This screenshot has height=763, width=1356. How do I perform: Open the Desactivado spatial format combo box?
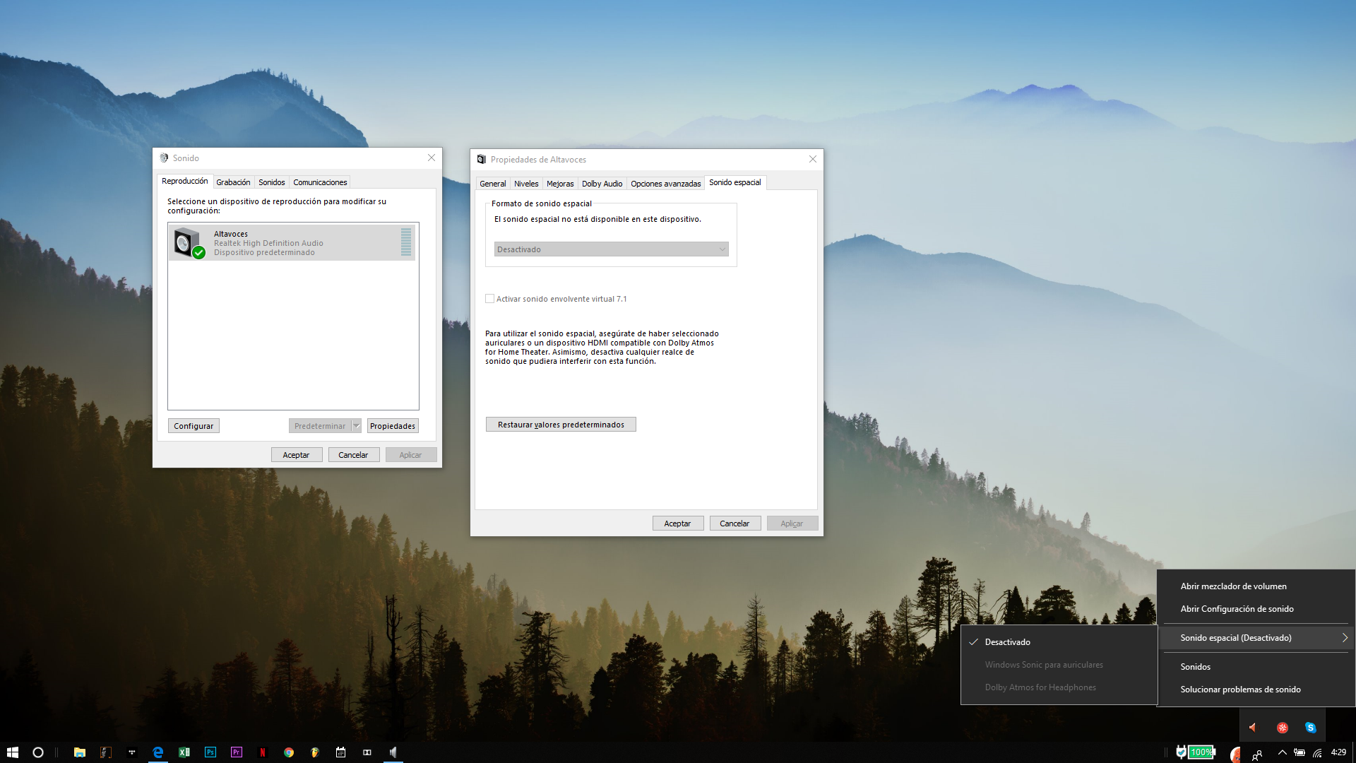(611, 249)
